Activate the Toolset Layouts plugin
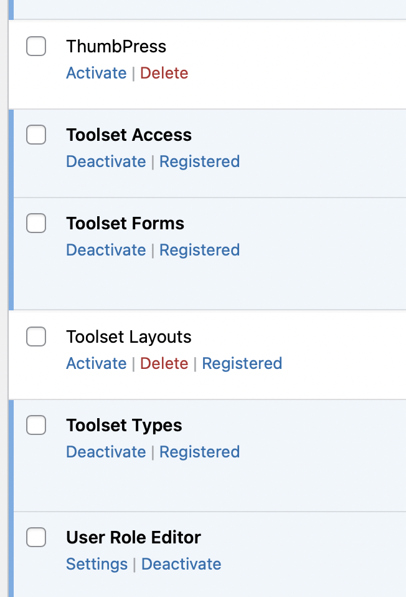 point(97,363)
